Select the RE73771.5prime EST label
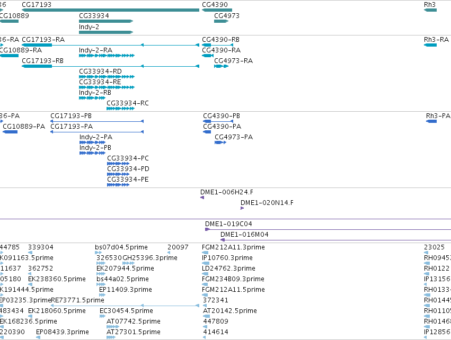Screen dimensions: 451x340 point(78,300)
